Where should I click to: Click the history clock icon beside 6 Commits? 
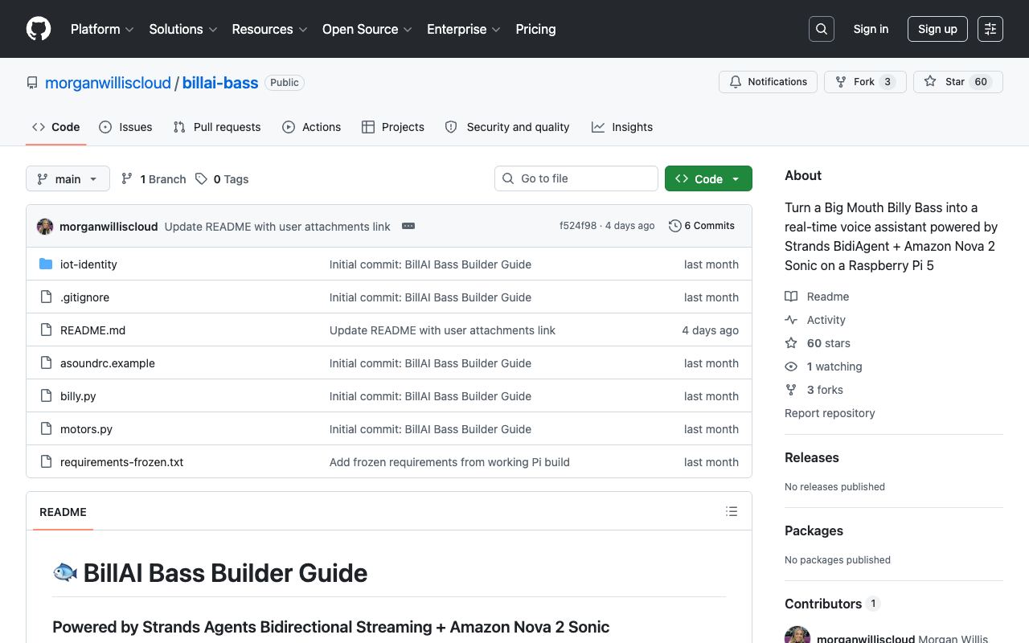click(x=675, y=226)
